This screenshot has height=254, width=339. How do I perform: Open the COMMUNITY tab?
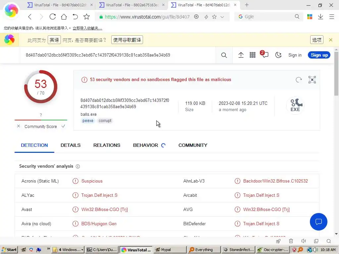pos(193,145)
